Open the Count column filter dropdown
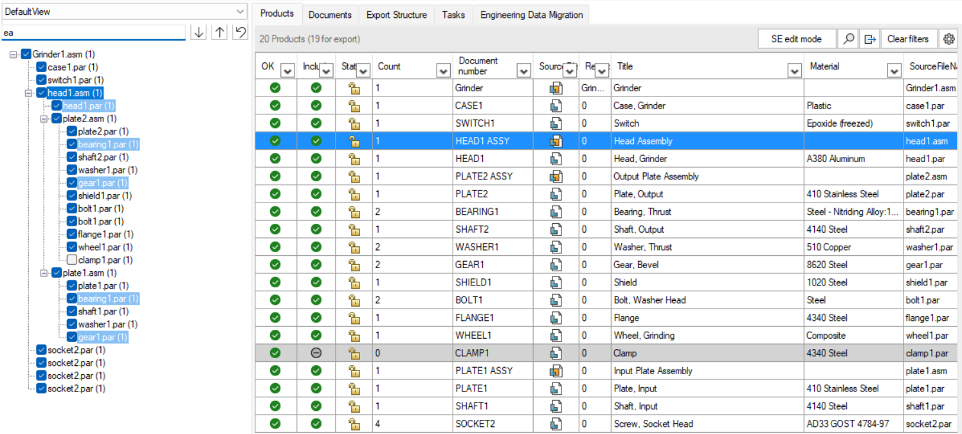The height and width of the screenshot is (434, 962). pos(443,70)
